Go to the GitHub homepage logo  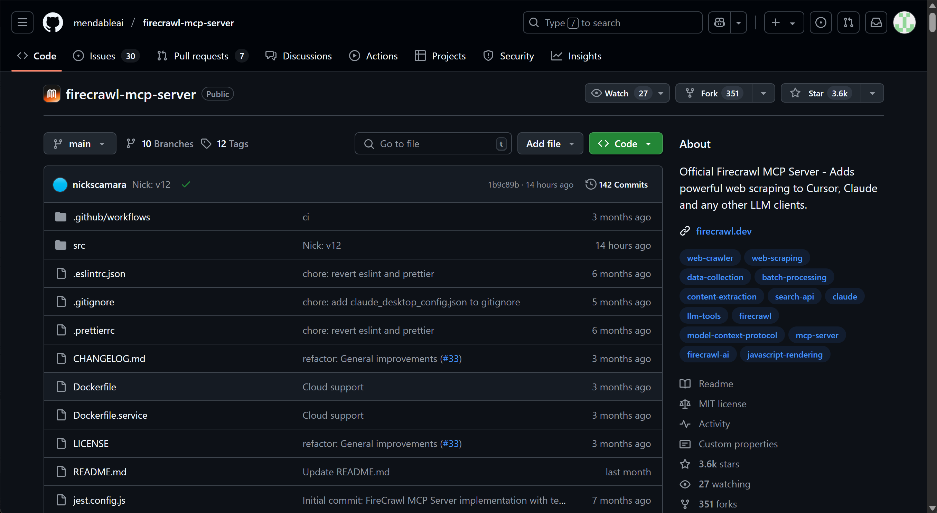coord(53,22)
